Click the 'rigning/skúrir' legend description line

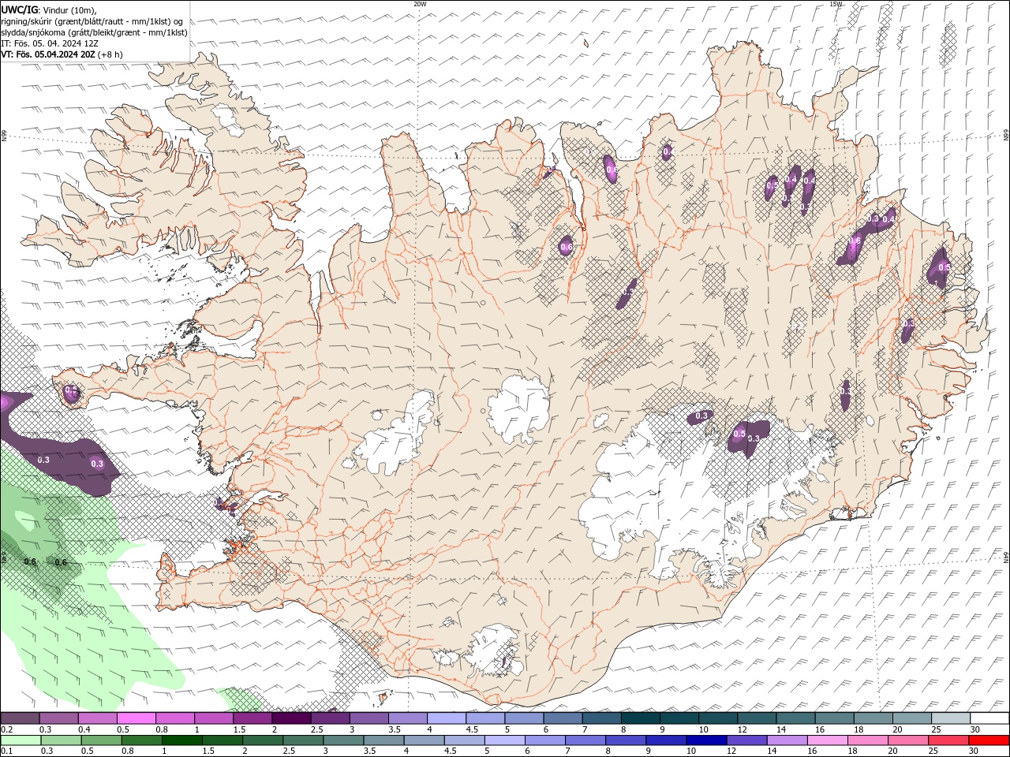click(x=94, y=21)
